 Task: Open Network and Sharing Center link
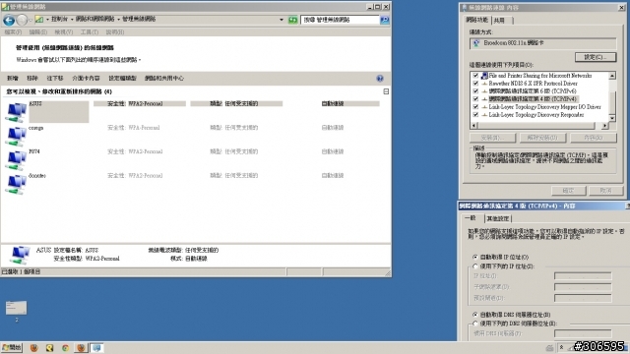164,79
